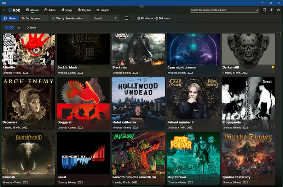This screenshot has width=283, height=187.
Task: Play the 2022 group with small listen button
Action: point(31,28)
